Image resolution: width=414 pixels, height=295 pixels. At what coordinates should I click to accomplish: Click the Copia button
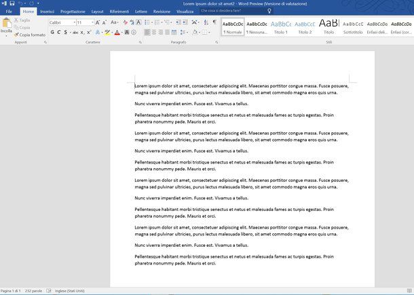click(22, 27)
